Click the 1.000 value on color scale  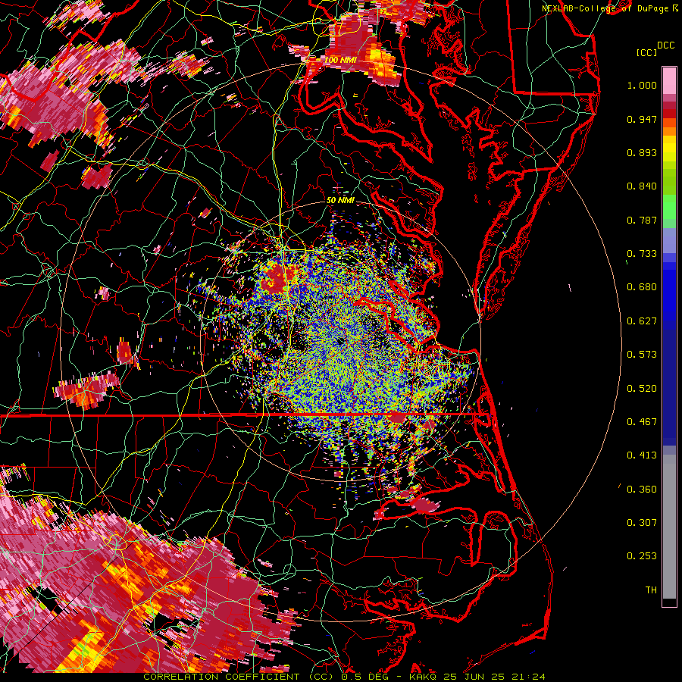coord(642,85)
